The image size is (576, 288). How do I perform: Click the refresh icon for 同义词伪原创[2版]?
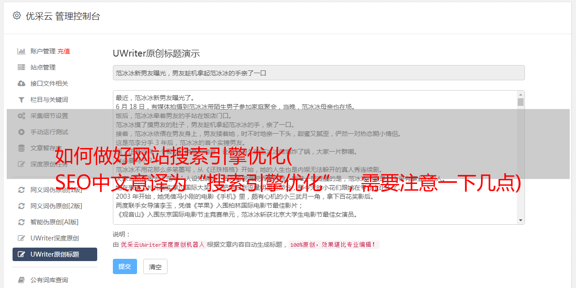(21, 206)
